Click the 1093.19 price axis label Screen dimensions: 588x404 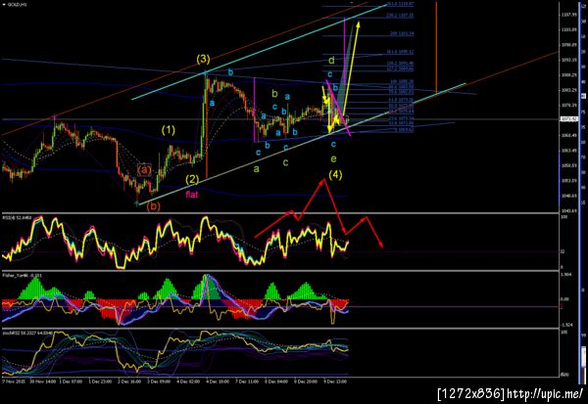[x=568, y=60]
